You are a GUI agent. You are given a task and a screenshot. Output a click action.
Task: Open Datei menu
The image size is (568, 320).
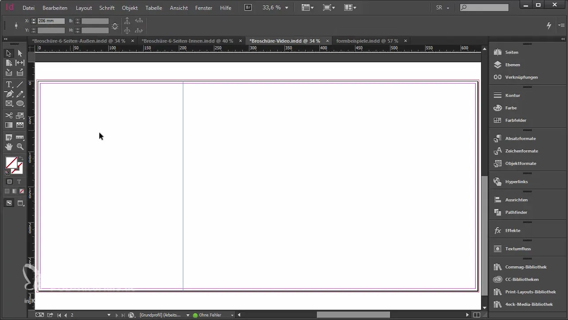[28, 8]
